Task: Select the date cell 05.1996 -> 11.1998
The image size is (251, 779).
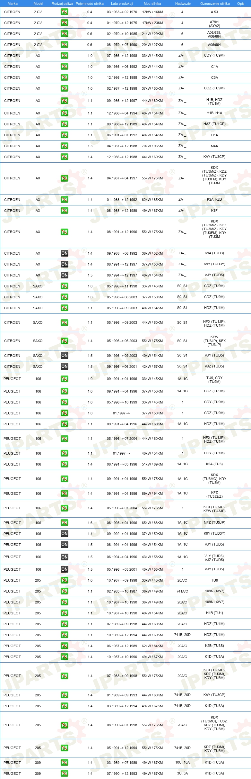Action: (122, 286)
